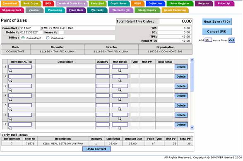The height and width of the screenshot is (161, 243).
Task: Click the Go! button
Action: coord(231,40)
